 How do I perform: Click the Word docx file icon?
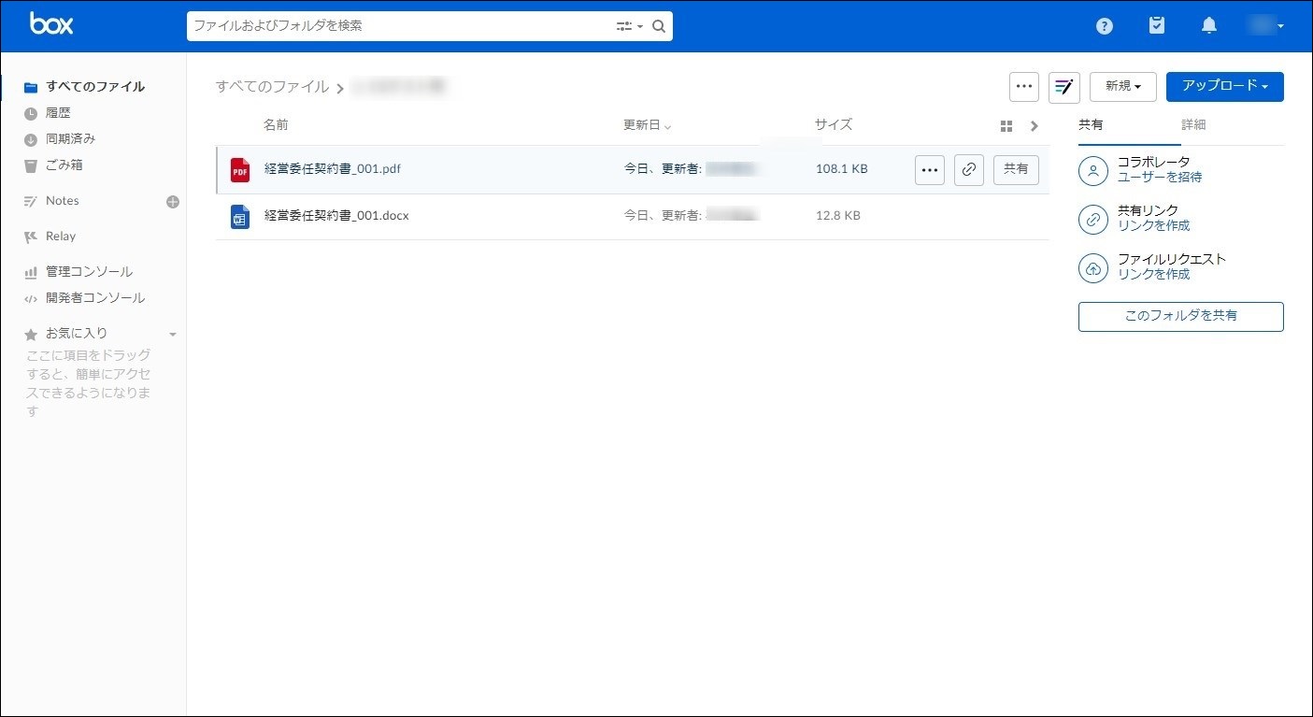pyautogui.click(x=240, y=217)
